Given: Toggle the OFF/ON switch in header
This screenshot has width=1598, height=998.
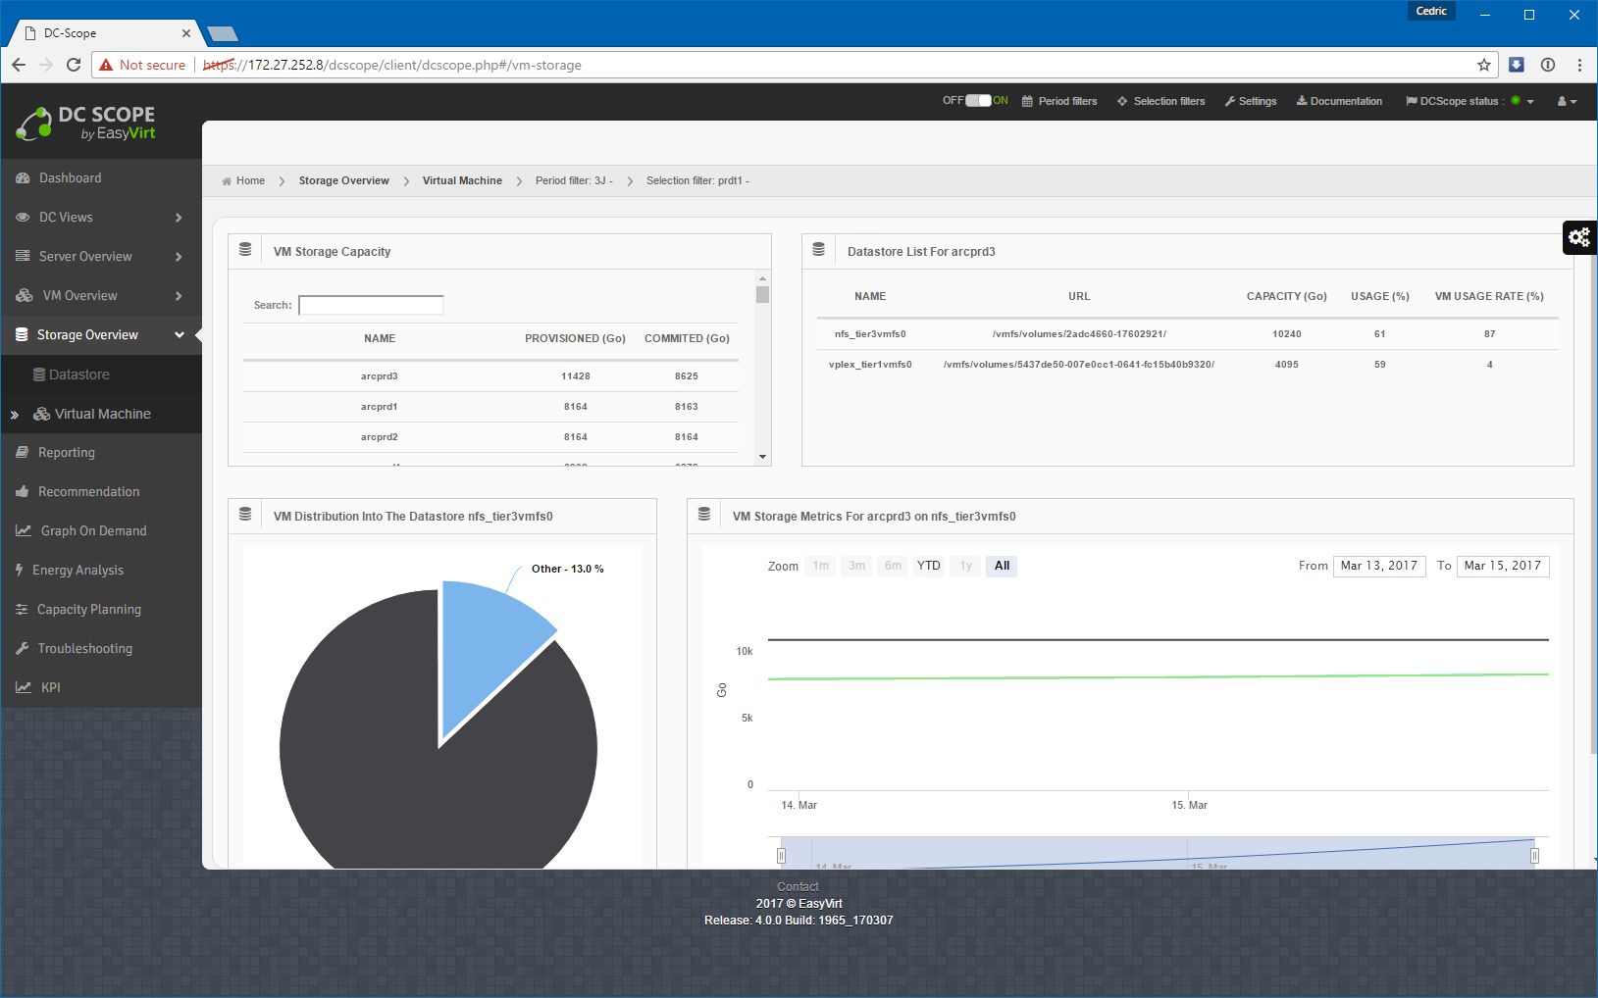Looking at the screenshot, I should click(x=978, y=101).
